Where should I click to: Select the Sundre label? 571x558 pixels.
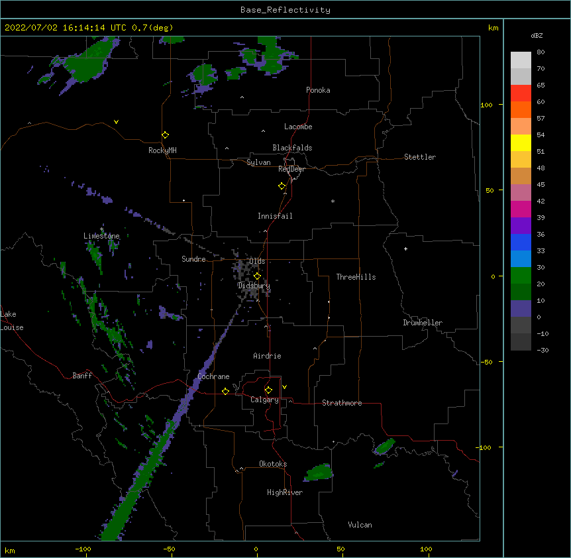193,259
